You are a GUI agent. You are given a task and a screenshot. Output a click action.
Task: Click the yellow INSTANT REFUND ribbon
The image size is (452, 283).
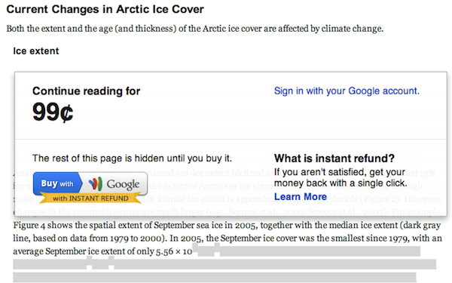(90, 198)
